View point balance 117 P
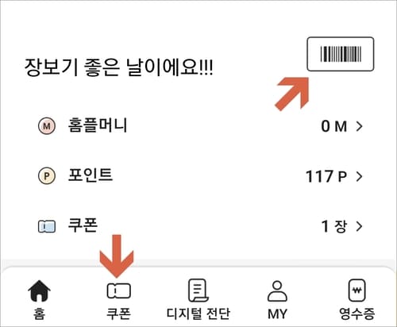The image size is (397, 327). click(326, 176)
